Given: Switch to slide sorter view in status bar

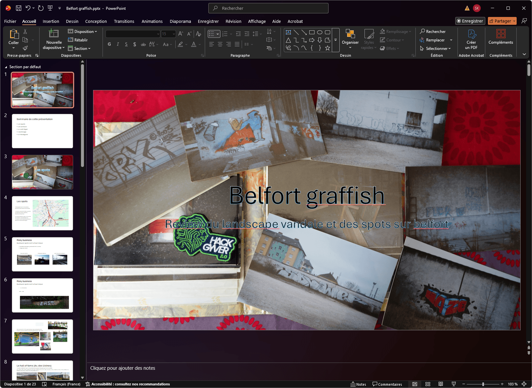Looking at the screenshot, I should tap(428, 384).
